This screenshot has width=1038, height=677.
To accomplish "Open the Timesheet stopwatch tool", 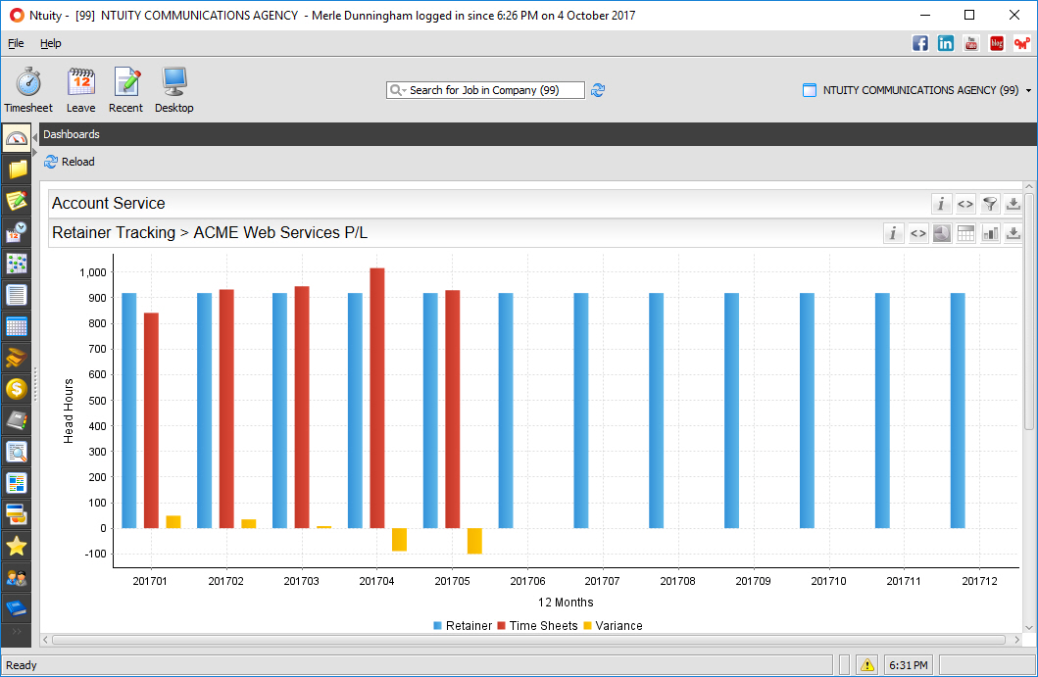I will pos(28,90).
